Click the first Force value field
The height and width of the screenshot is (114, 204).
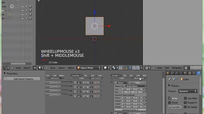[x=125, y=98]
